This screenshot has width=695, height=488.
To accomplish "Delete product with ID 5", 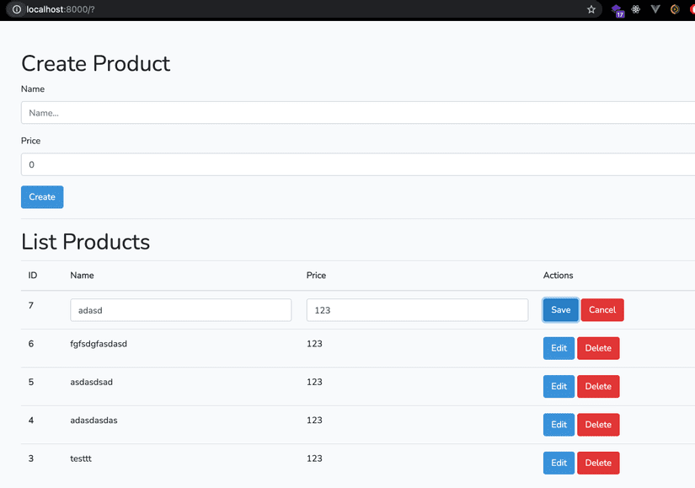I will (598, 386).
